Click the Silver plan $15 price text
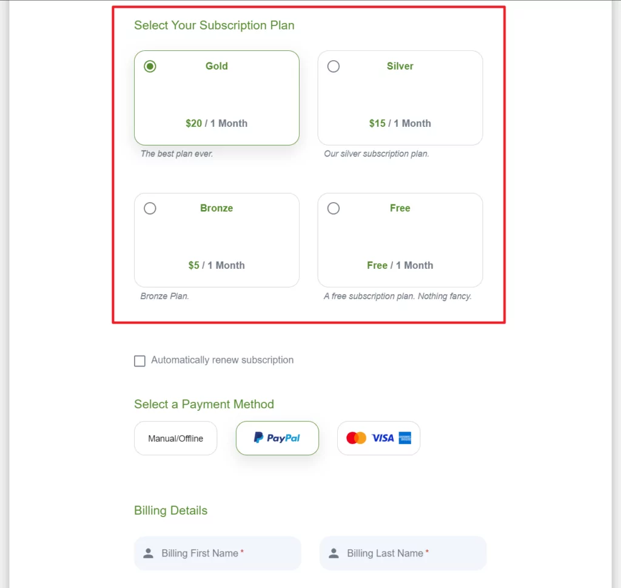This screenshot has width=621, height=588. click(x=377, y=123)
